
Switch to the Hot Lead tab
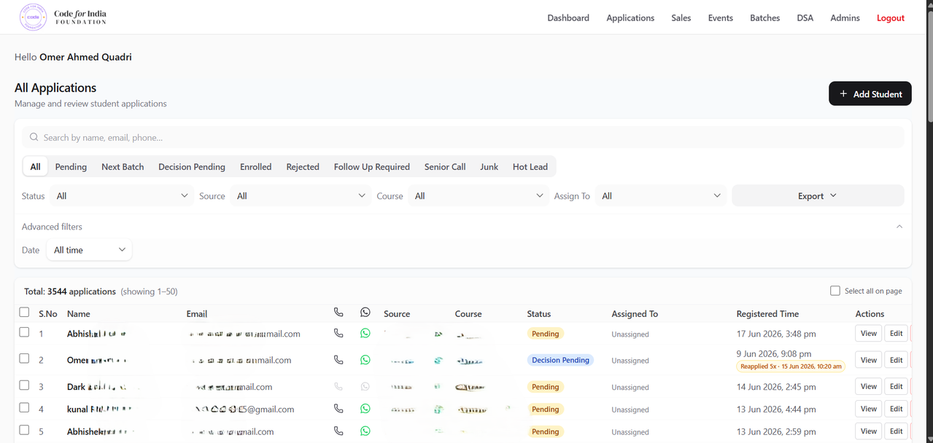[x=530, y=167]
